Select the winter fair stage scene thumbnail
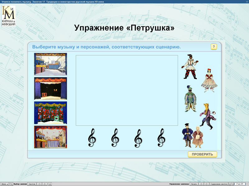The height and width of the screenshot is (186, 249). pos(50,64)
